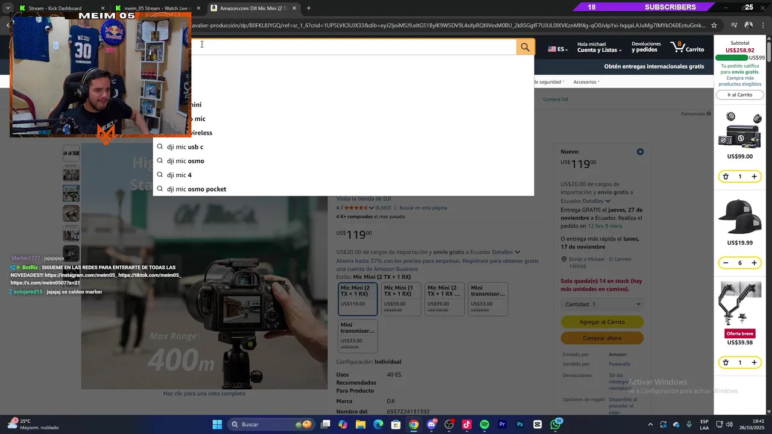The width and height of the screenshot is (772, 434).
Task: Increase quantity of the US$99.00 cart item
Action: click(x=754, y=177)
